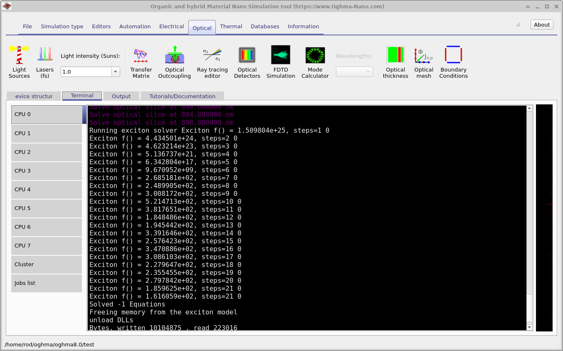This screenshot has height=351, width=563.
Task: Select CPU 1 in the terminal list
Action: click(x=47, y=133)
